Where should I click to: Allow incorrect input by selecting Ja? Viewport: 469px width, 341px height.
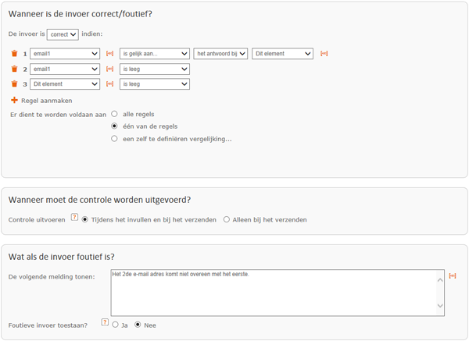tap(115, 325)
